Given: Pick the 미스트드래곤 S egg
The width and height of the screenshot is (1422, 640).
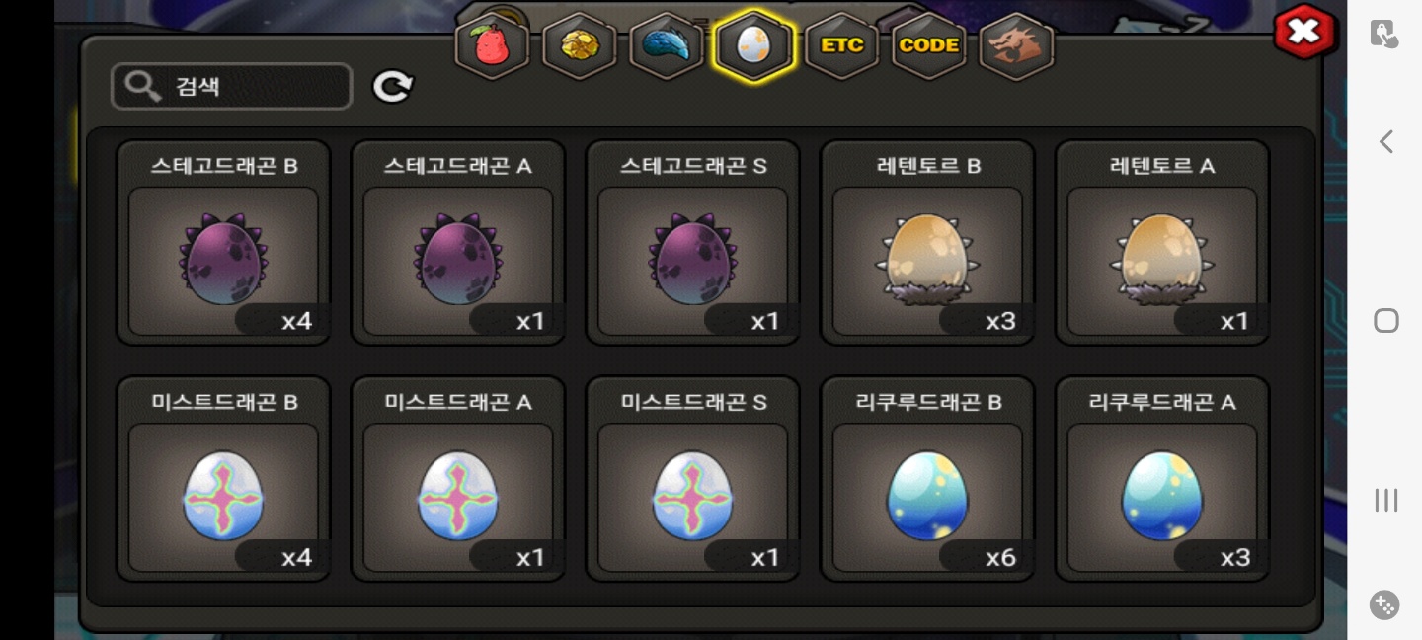Looking at the screenshot, I should 692,479.
